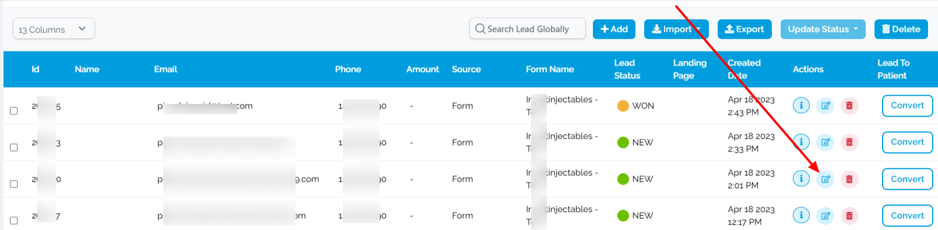The image size is (938, 230).
Task: Open the 13 Columns dropdown
Action: 54,28
